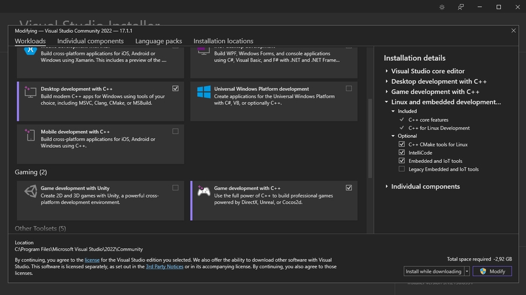The width and height of the screenshot is (526, 295).
Task: Open Install while downloading dropdown arrow
Action: tap(467, 272)
